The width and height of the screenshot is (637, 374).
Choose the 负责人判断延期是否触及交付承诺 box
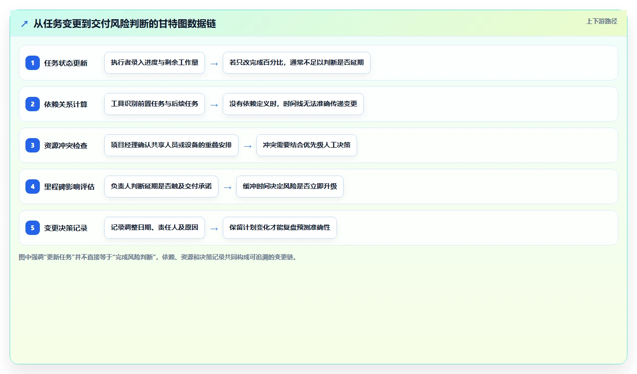coord(161,187)
